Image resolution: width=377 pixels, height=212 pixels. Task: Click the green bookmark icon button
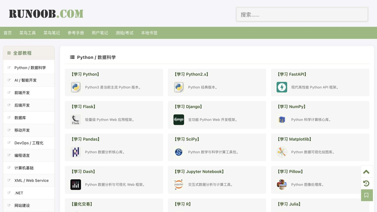pyautogui.click(x=367, y=195)
